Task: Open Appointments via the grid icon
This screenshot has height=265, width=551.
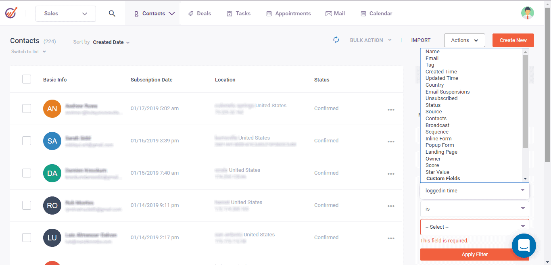Action: (x=268, y=13)
